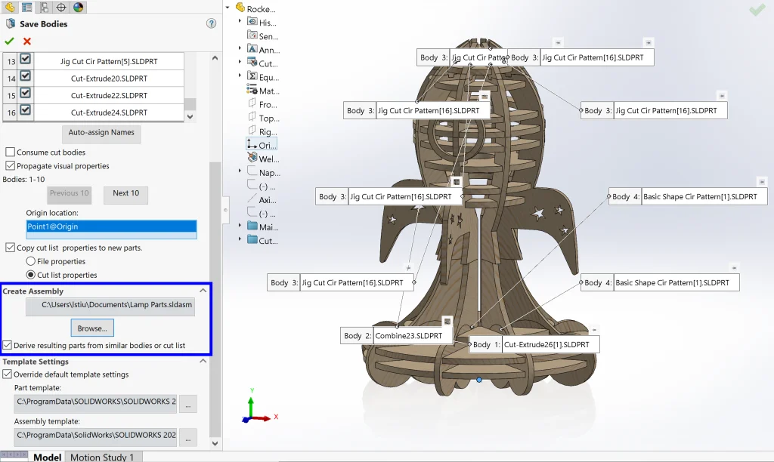This screenshot has width=774, height=462.
Task: Uncheck row 14 Cut-Extrude20 body checkbox
Action: (26, 78)
